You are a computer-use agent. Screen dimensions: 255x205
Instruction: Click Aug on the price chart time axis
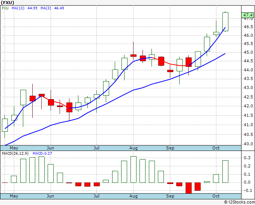click(133, 148)
